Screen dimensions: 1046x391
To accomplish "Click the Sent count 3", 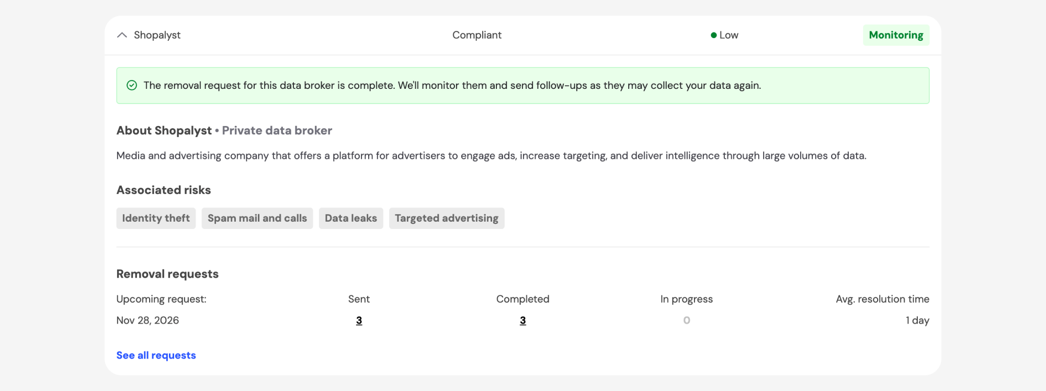I will 359,320.
